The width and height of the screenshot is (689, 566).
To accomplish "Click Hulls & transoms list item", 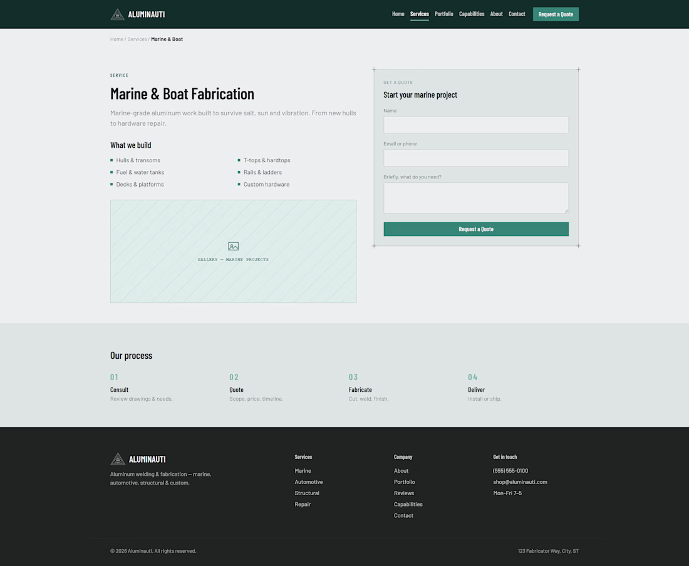I will tap(138, 160).
